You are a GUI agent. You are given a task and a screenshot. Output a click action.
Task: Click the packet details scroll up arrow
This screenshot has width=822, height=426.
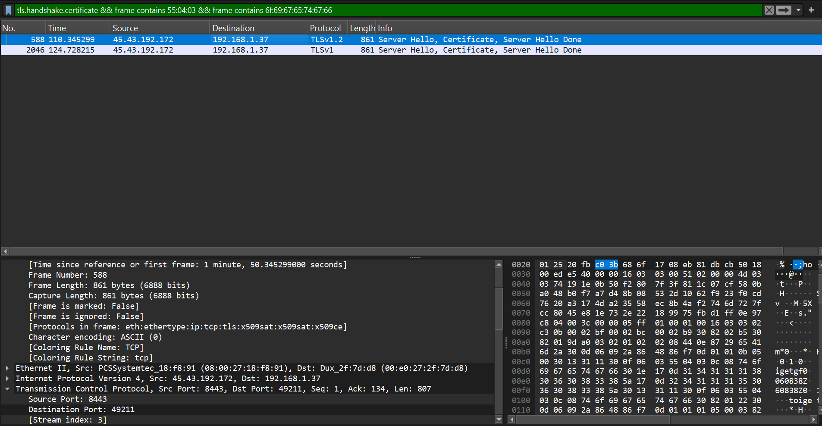499,264
